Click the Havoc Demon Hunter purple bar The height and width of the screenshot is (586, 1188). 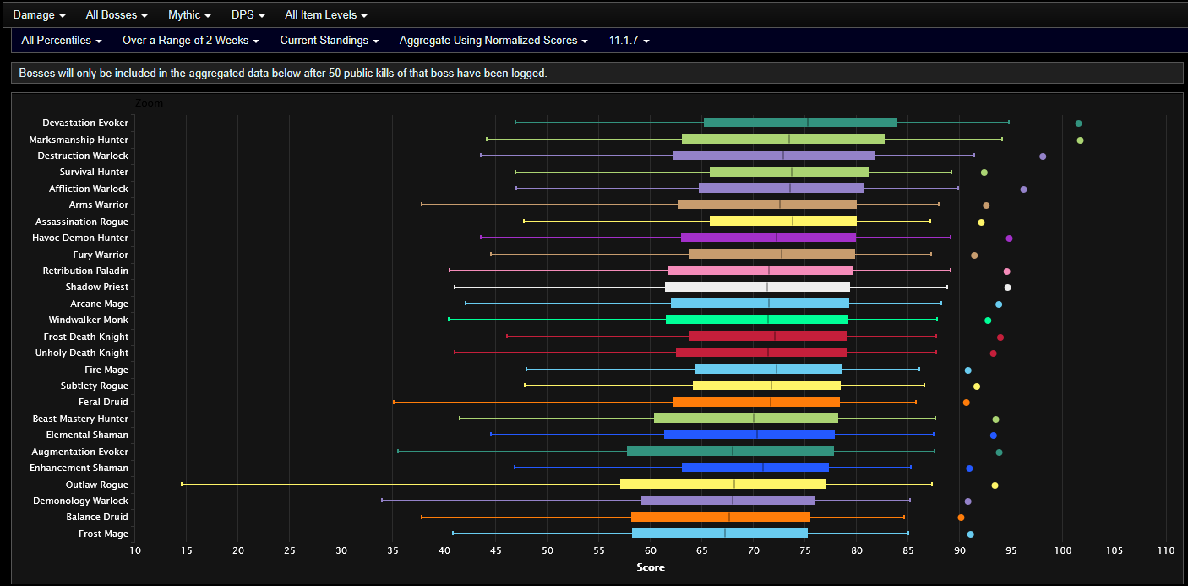point(768,238)
